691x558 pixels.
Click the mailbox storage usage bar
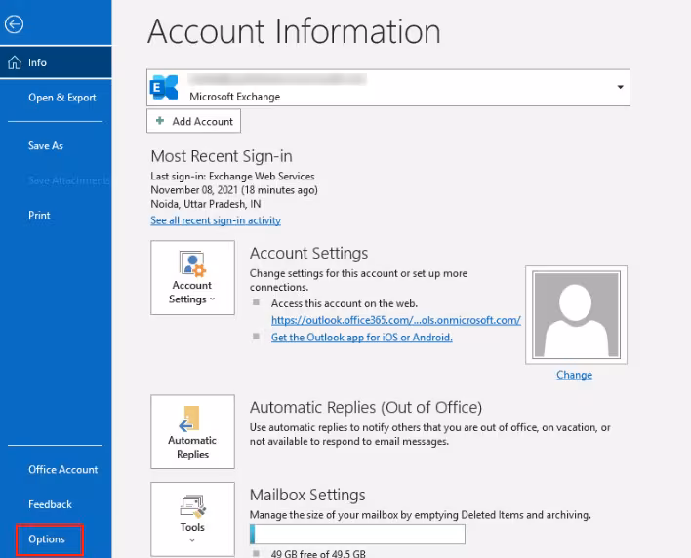(357, 534)
